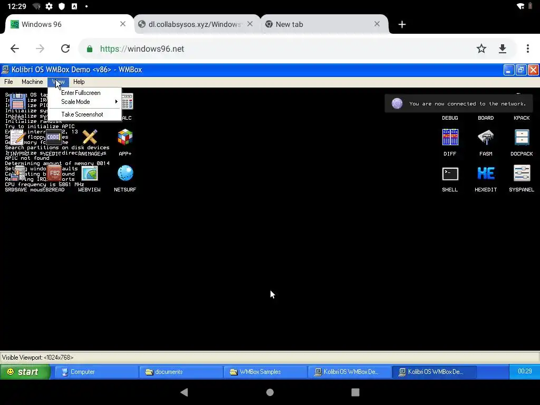Tap the Android recent apps square

[355, 392]
